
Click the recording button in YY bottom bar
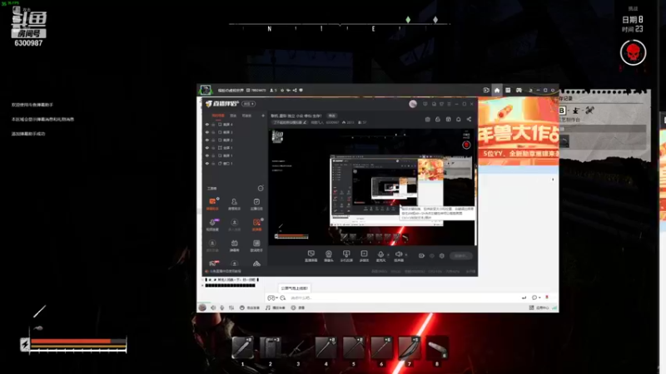pos(299,308)
